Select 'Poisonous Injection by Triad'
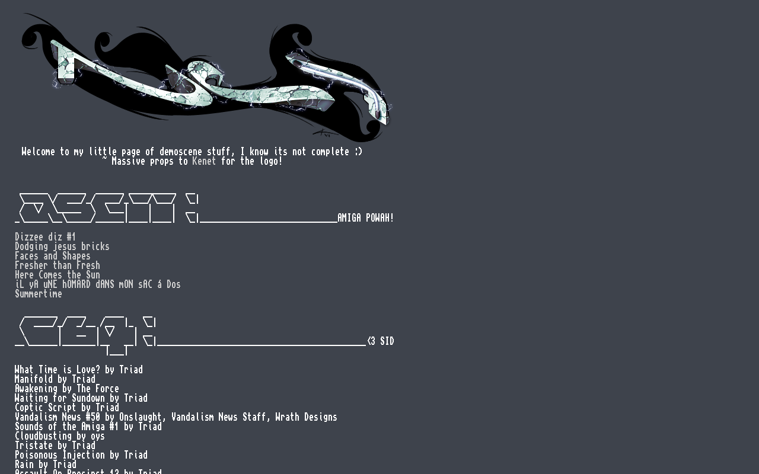 (81, 455)
